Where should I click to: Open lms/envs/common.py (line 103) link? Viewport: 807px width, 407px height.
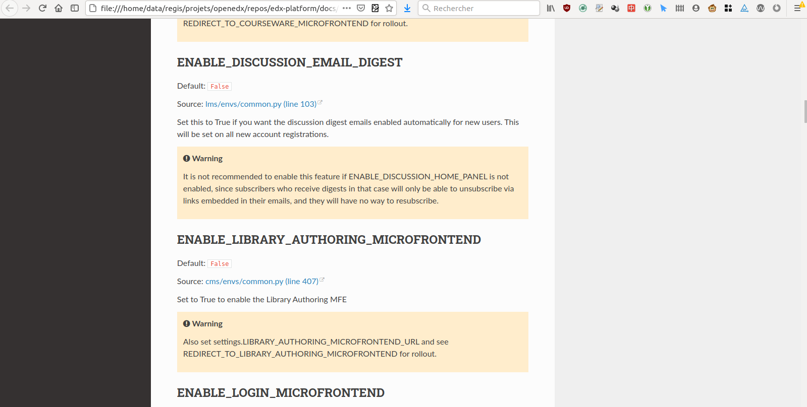(261, 104)
